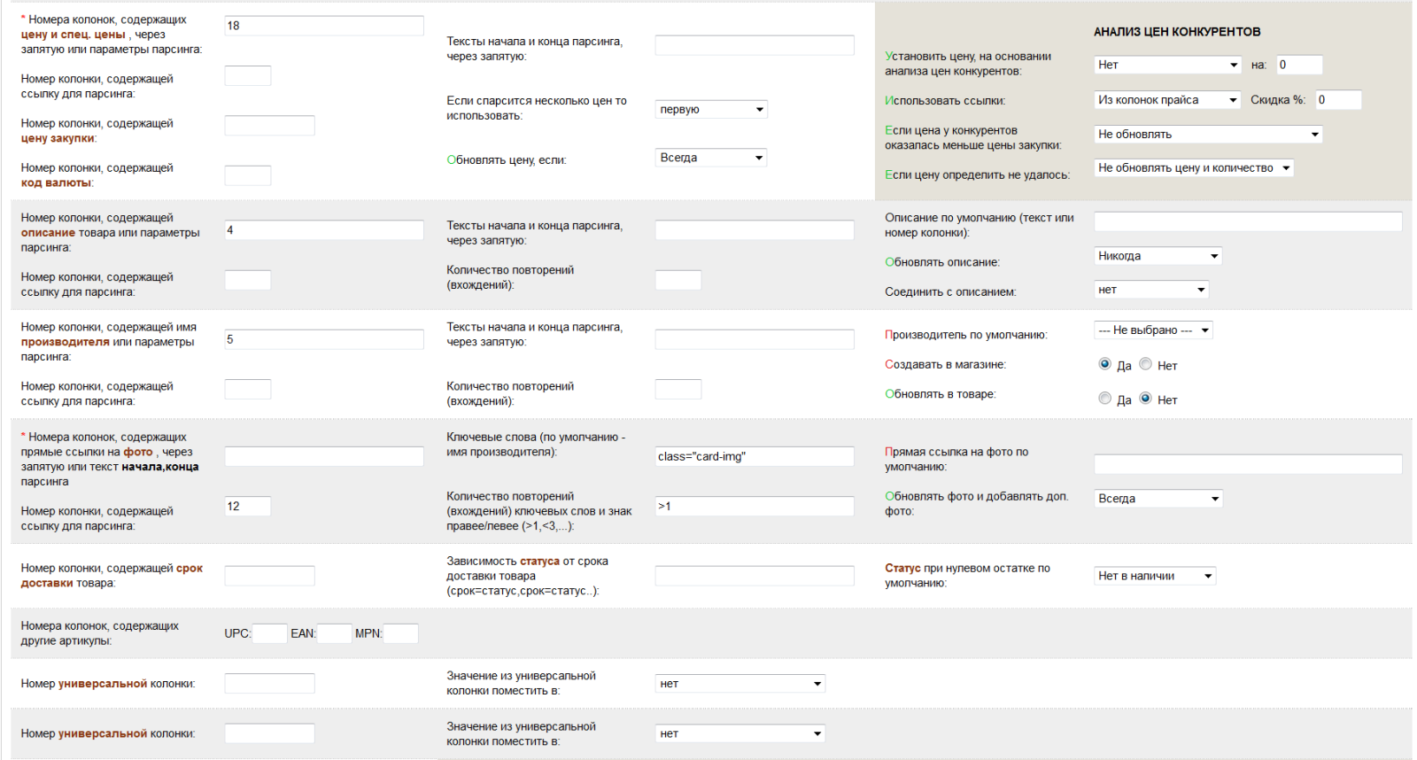Click the EAN column field
Viewport: 1417px width, 760px height.
[335, 633]
